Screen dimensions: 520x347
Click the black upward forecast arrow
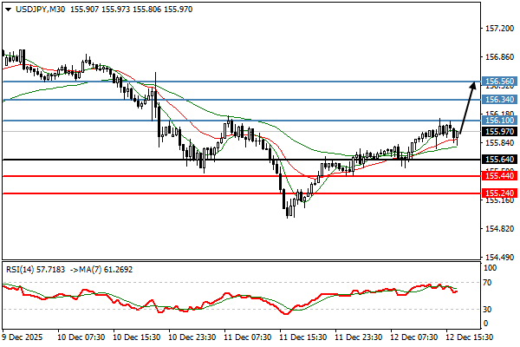(x=466, y=107)
